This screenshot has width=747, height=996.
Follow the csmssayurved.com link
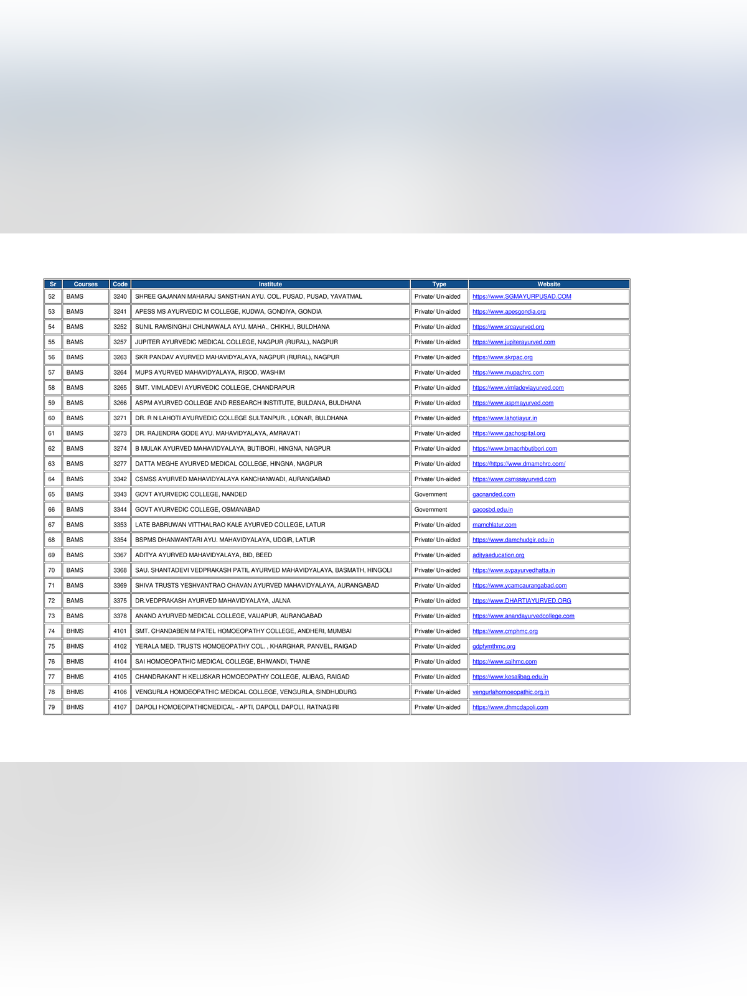coord(514,479)
